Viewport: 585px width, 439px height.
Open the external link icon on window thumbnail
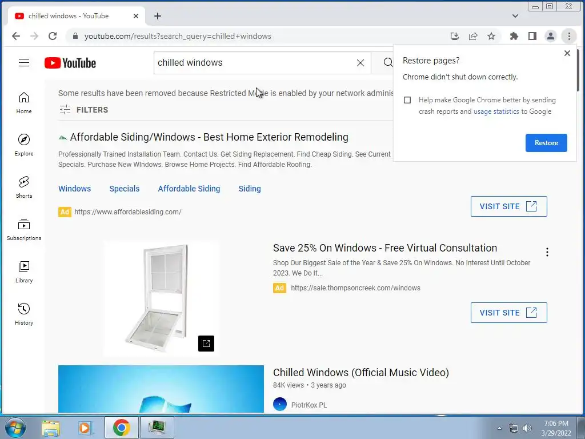[x=206, y=344]
